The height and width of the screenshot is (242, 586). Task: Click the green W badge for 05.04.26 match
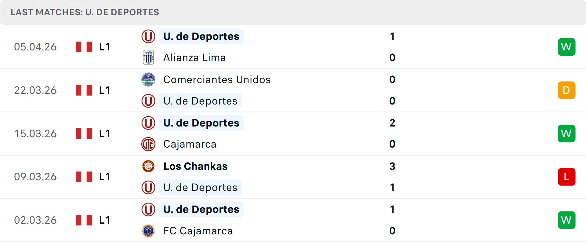coord(566,47)
